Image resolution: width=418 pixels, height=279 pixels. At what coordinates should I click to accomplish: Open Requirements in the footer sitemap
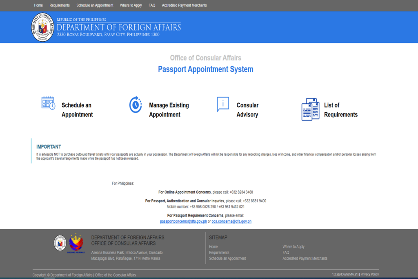pos(219,252)
